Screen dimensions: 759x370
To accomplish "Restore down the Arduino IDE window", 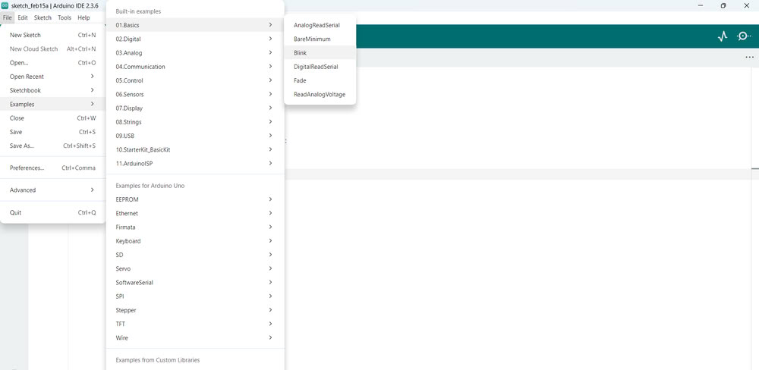I will (x=723, y=5).
